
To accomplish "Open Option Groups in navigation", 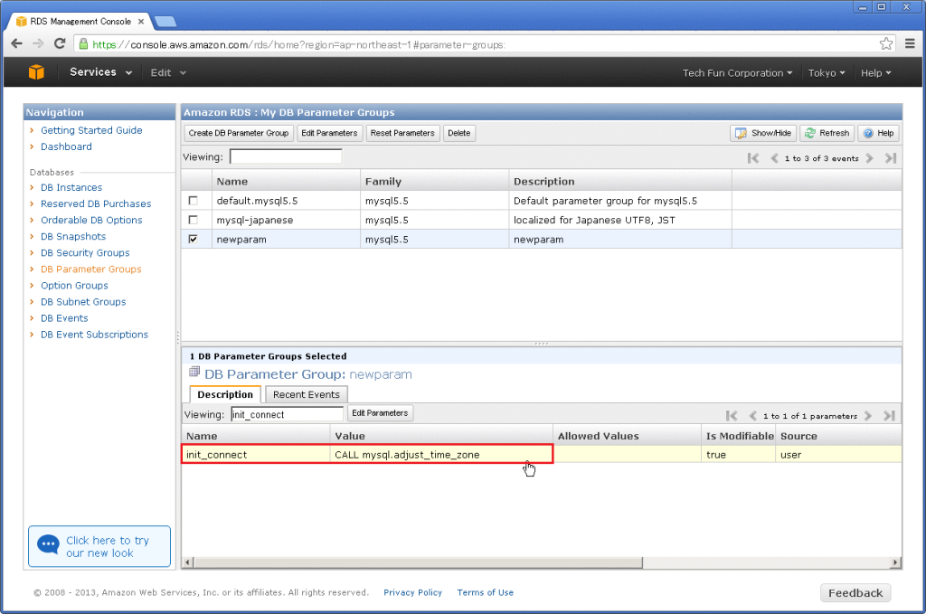I will click(74, 285).
